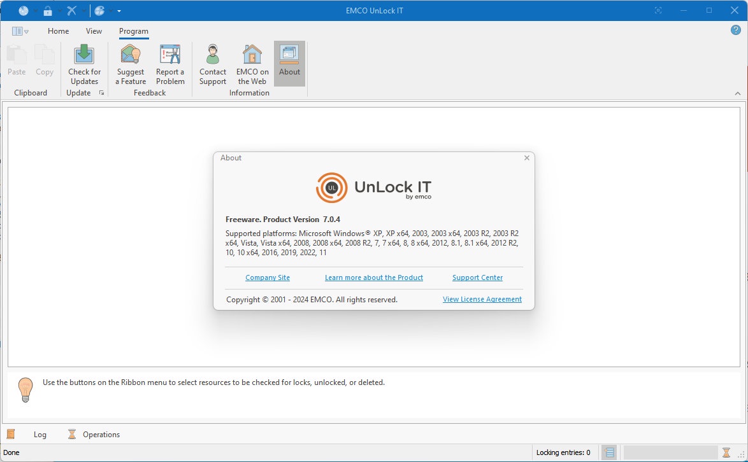Click the focus mode icon in title bar
The image size is (748, 462).
[658, 10]
